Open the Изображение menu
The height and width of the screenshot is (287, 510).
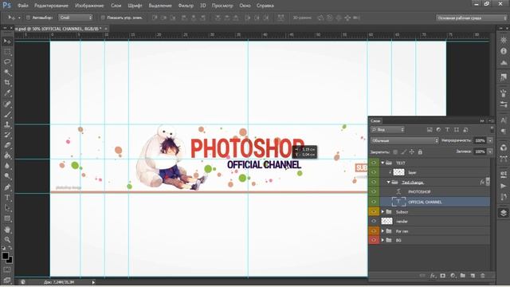pos(89,6)
